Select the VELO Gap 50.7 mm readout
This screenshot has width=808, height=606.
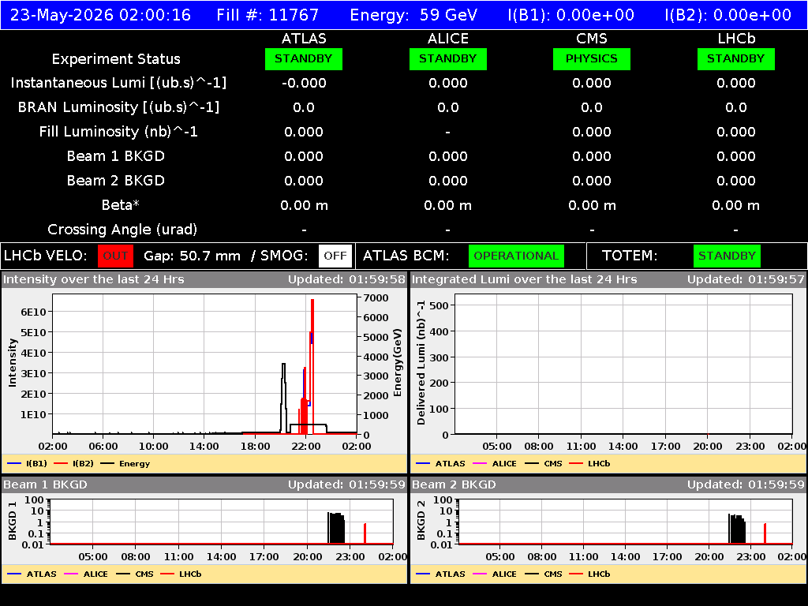point(192,256)
